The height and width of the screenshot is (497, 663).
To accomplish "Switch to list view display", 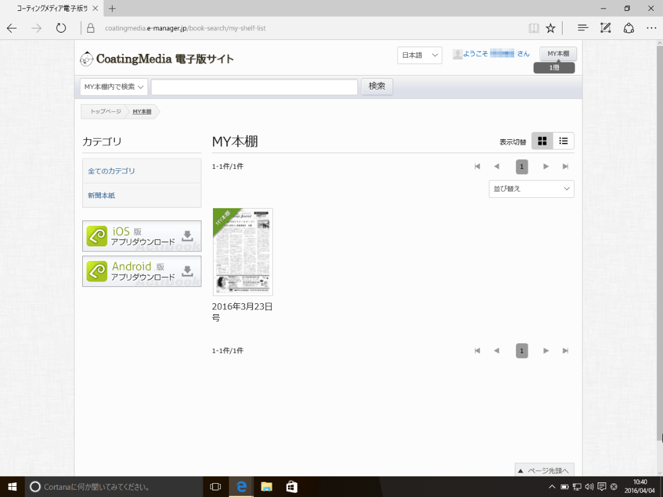I will (563, 141).
